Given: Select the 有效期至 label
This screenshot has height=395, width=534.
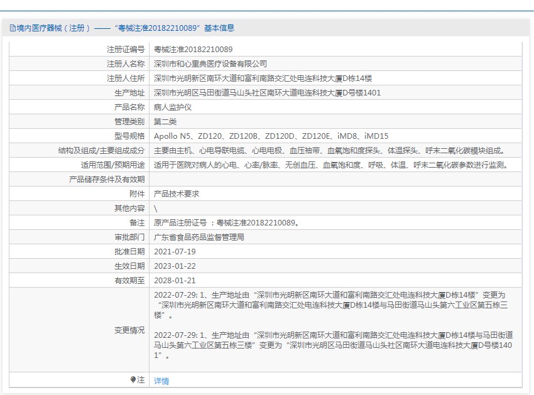Looking at the screenshot, I should tap(129, 281).
